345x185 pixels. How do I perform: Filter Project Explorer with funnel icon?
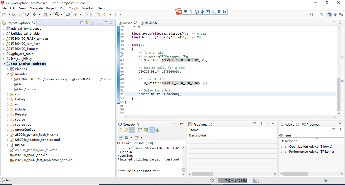coord(93,22)
